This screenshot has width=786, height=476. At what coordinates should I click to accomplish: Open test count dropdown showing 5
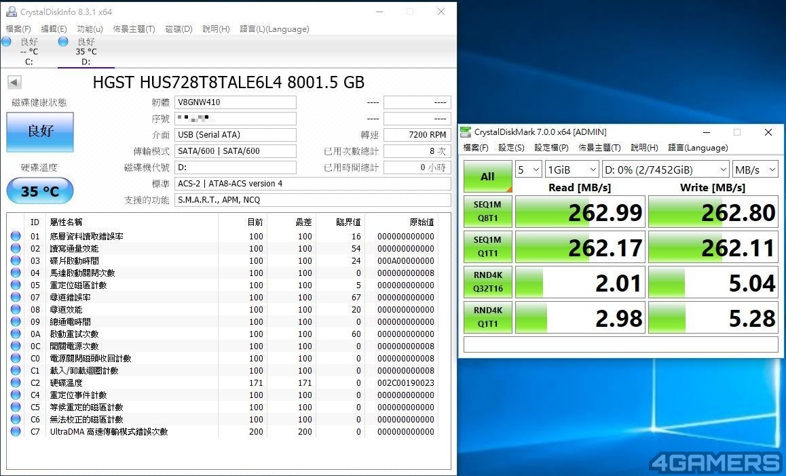tap(528, 170)
